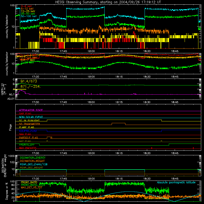This screenshot has width=204, height=204.
Task: Click the REAR_DEC_WEIGHT legend label
Action: tap(31, 168)
